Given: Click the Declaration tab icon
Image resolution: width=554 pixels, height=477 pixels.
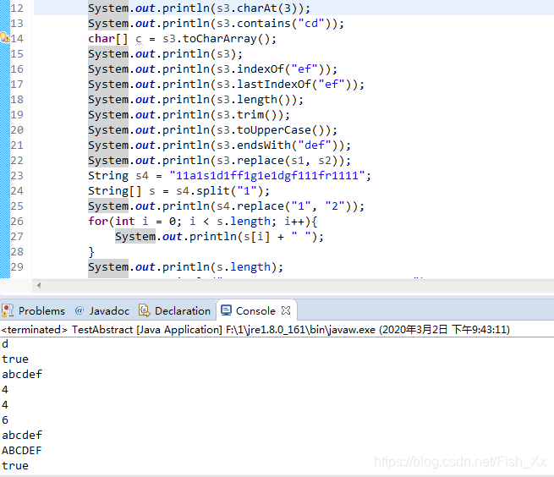Looking at the screenshot, I should point(144,310).
